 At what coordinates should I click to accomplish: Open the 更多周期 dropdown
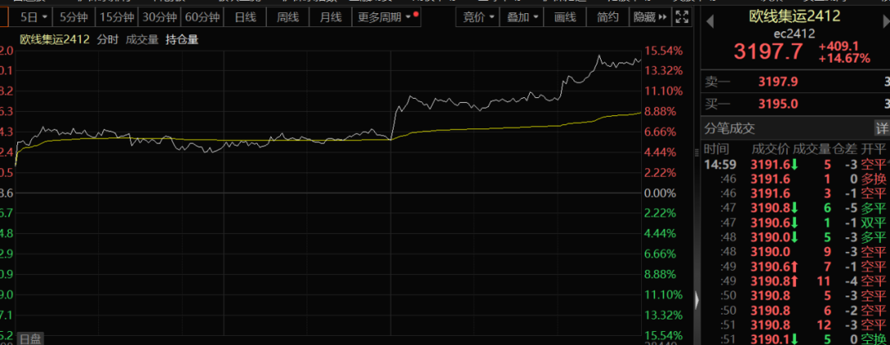pos(385,16)
